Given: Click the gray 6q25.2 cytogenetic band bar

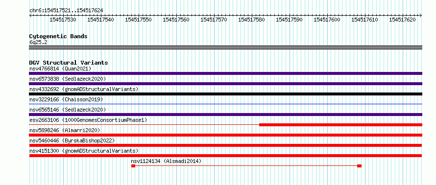Looking at the screenshot, I should point(225,47).
